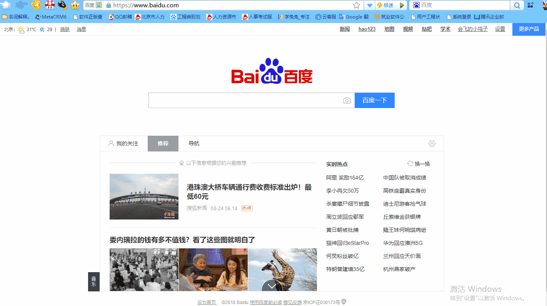The image size is (547, 306).
Task: Open the 新闻 link in top navigation
Action: [x=345, y=29]
